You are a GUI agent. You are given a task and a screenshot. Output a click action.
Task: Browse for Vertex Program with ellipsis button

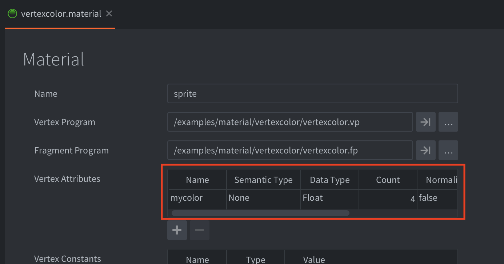point(448,122)
